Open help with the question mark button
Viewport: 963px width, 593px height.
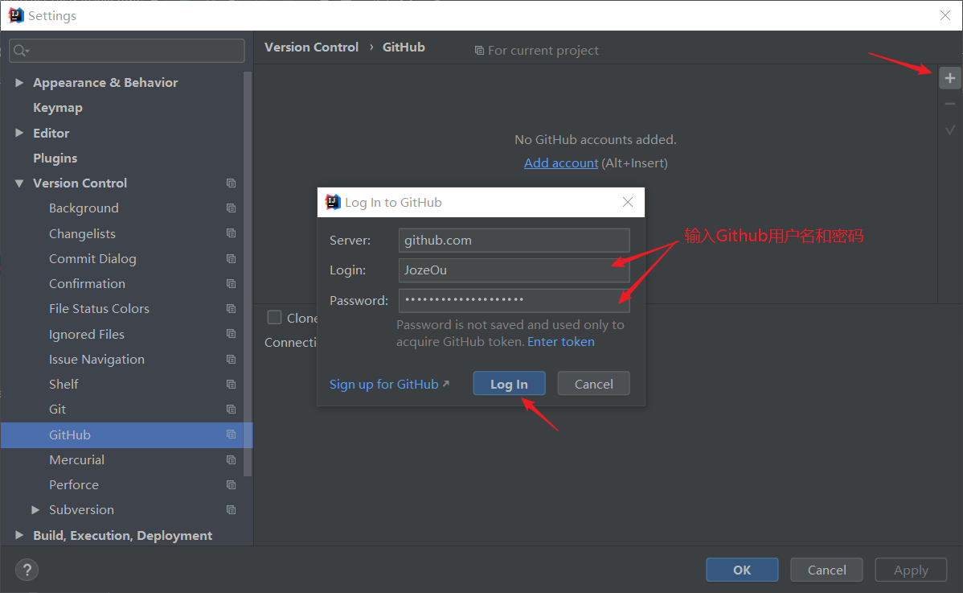coord(27,570)
